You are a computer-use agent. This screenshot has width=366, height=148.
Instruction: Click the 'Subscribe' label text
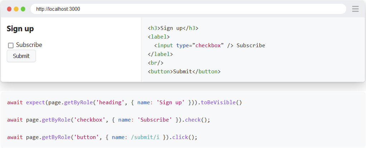point(29,45)
